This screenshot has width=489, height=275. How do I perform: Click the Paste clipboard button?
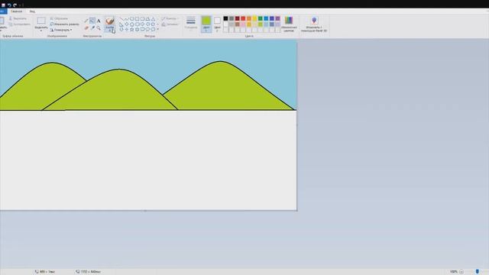coord(2,24)
